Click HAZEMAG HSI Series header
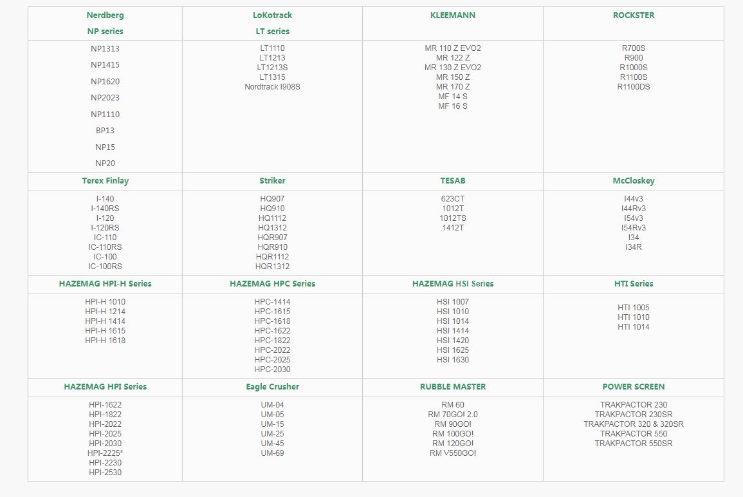Viewport: 743px width, 497px height. coord(452,284)
